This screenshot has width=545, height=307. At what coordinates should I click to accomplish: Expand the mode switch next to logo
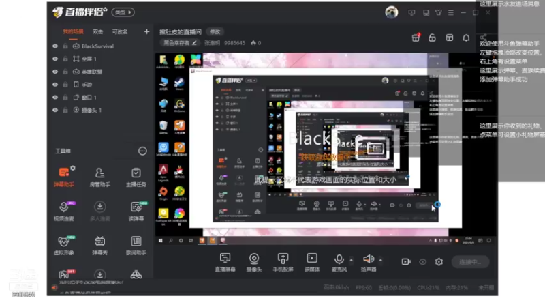pyautogui.click(x=123, y=12)
